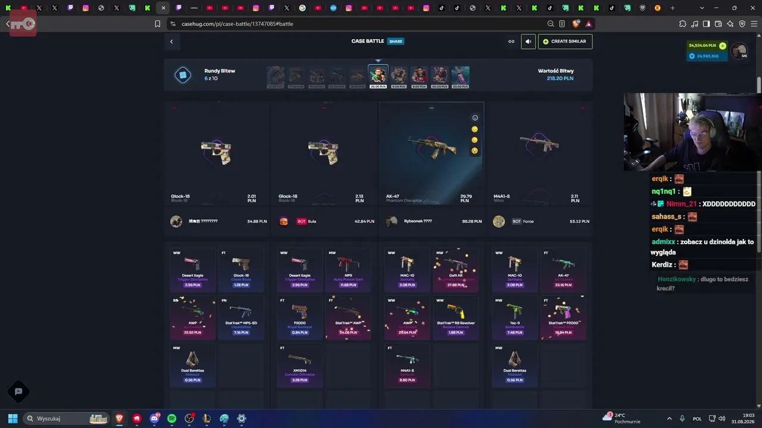Viewport: 762px width, 428px height.
Task: Open the first player's avatar with 34.88 PLN
Action: pyautogui.click(x=176, y=221)
